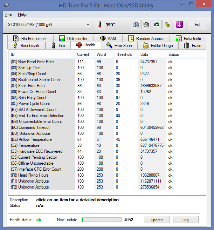Screen dimensions: 214x230
Task: Click the Threshold column header
Action: (126, 54)
